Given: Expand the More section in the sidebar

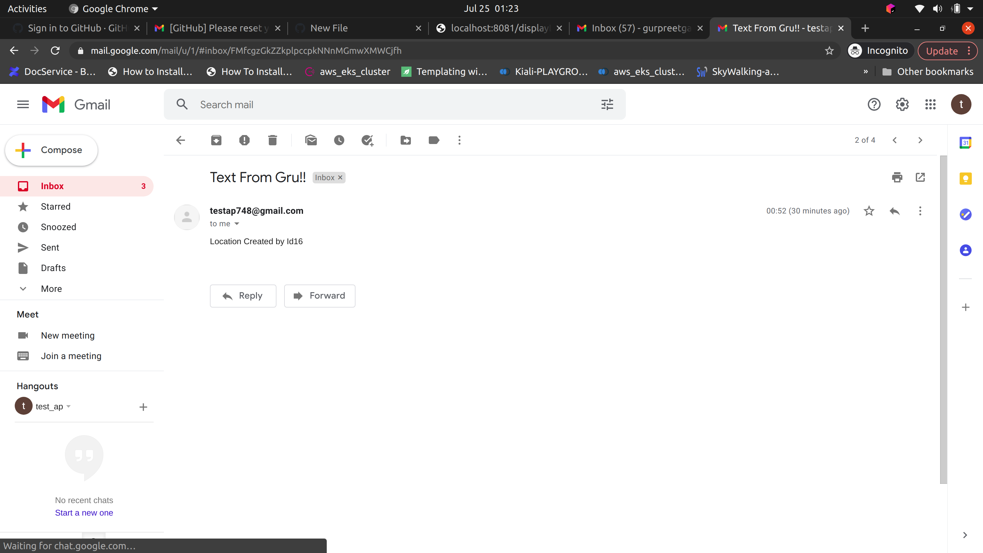Looking at the screenshot, I should [x=51, y=289].
